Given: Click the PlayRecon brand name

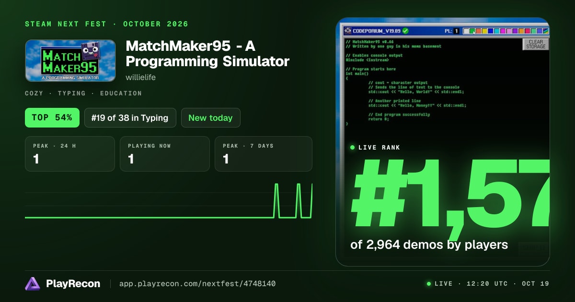Looking at the screenshot, I should [x=73, y=284].
